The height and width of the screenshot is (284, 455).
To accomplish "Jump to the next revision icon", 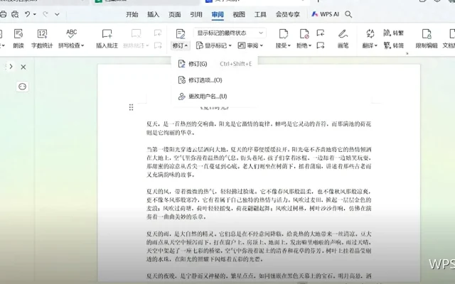I will (321, 45).
